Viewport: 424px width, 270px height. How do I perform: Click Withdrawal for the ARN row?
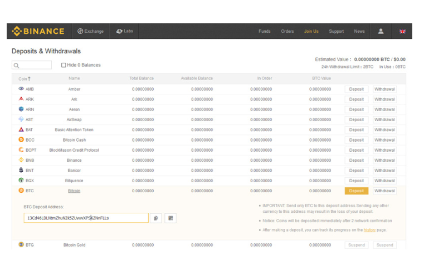coord(384,109)
